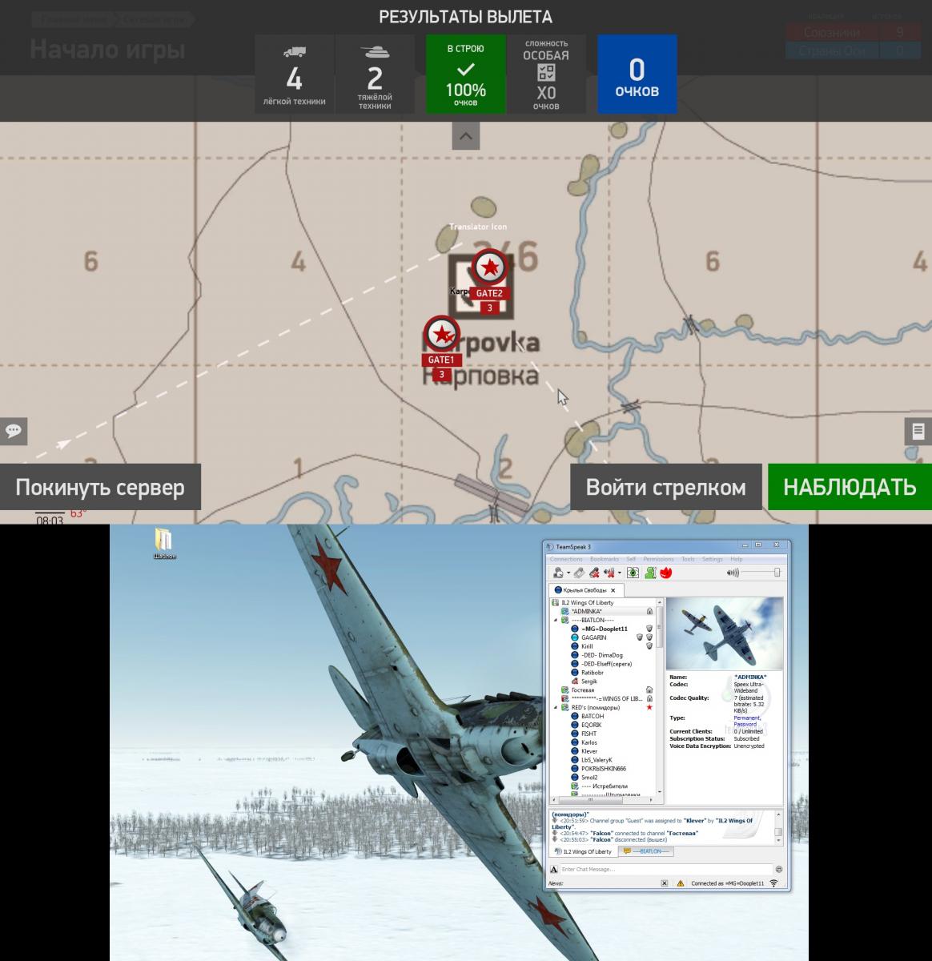Viewport: 932px width, 961px height.
Task: Select muted user Sergik
Action: click(589, 682)
